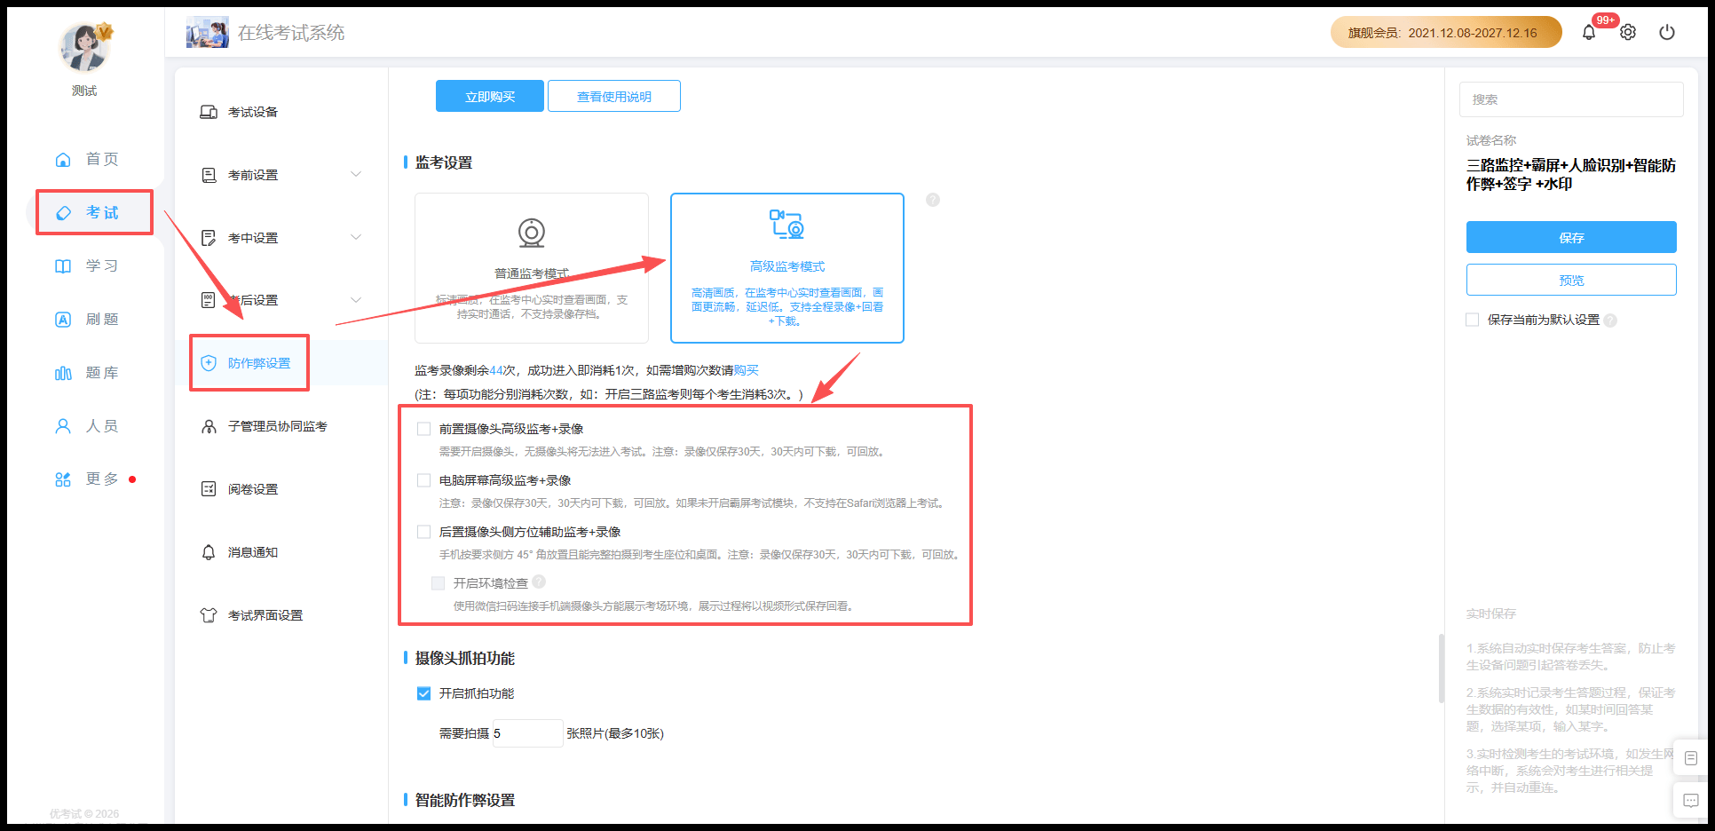The width and height of the screenshot is (1715, 831).
Task: Click the 考试设备 device icon
Action: (209, 112)
